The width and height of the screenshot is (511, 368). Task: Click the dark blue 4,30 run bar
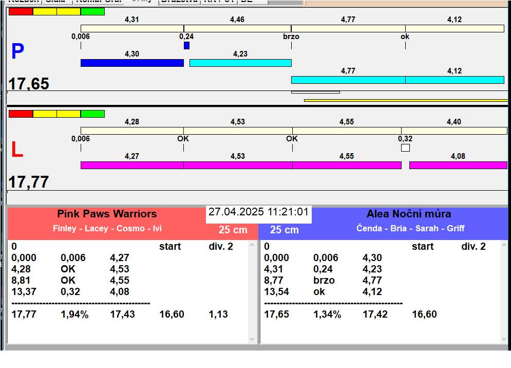point(132,63)
